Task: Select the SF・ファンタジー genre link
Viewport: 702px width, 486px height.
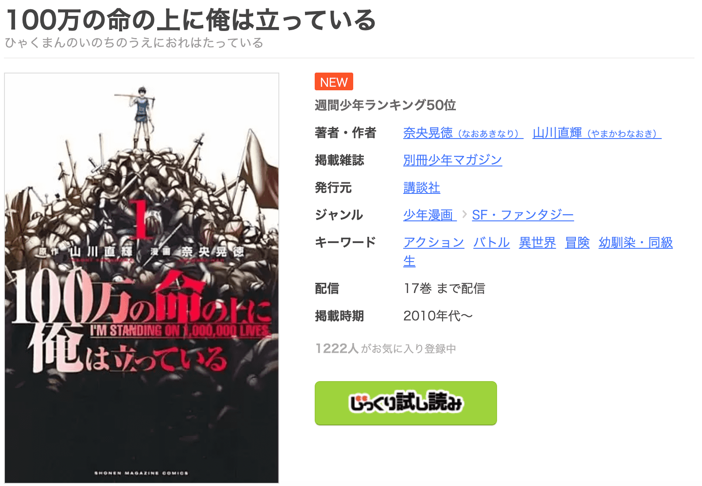Action: [x=523, y=215]
